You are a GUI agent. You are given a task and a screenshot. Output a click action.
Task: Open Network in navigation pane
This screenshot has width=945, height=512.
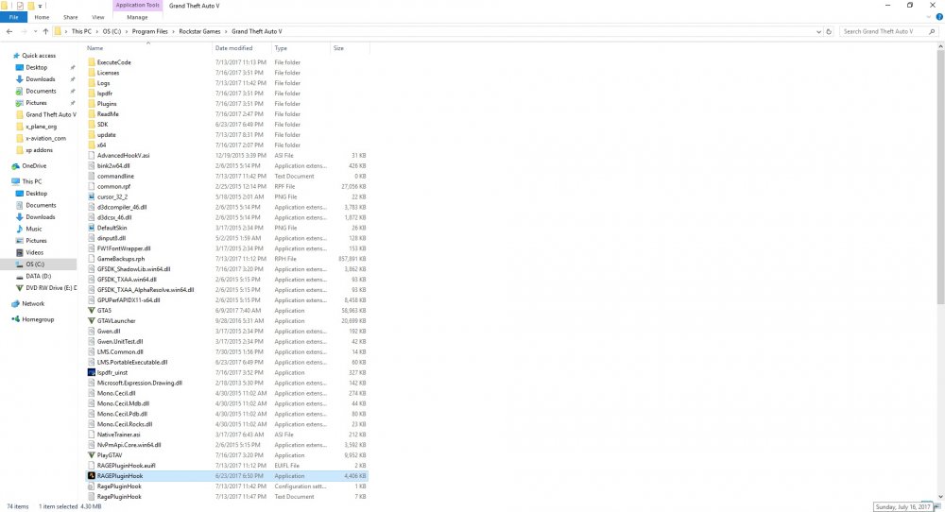(x=33, y=303)
